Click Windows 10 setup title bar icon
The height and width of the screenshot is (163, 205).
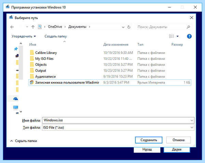[8, 7]
